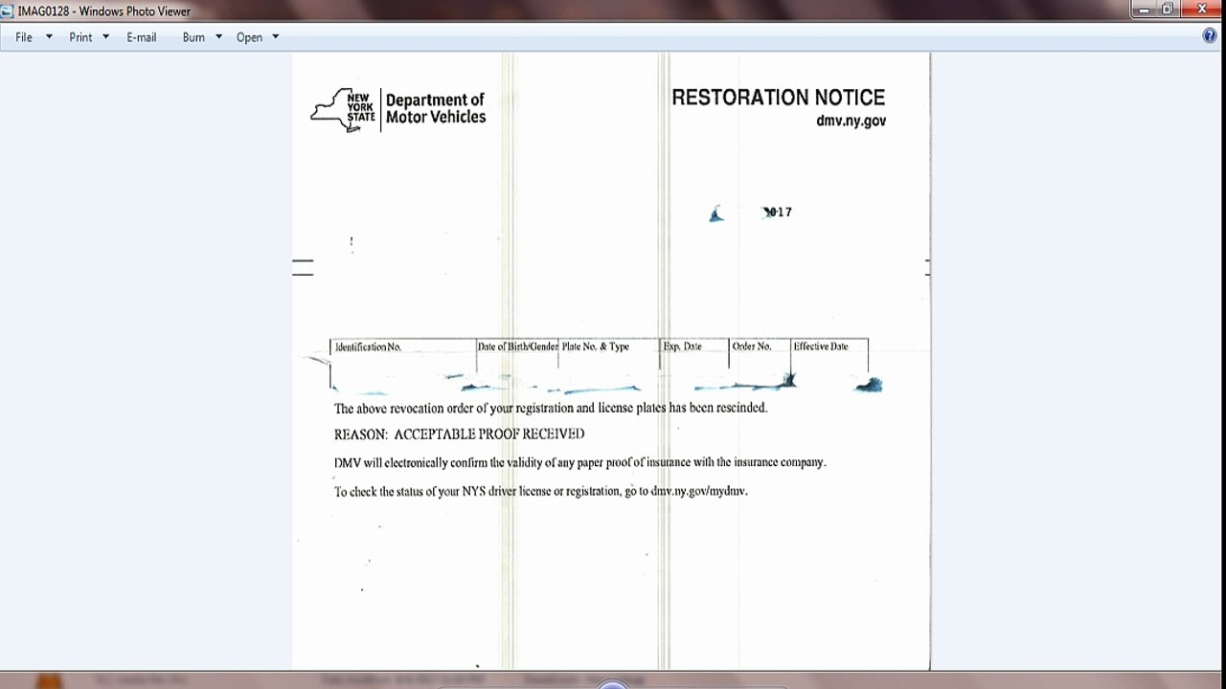Click the REASON: ACCEPTABLE PROOF RECEIVED line
This screenshot has height=689, width=1226.
click(x=459, y=434)
